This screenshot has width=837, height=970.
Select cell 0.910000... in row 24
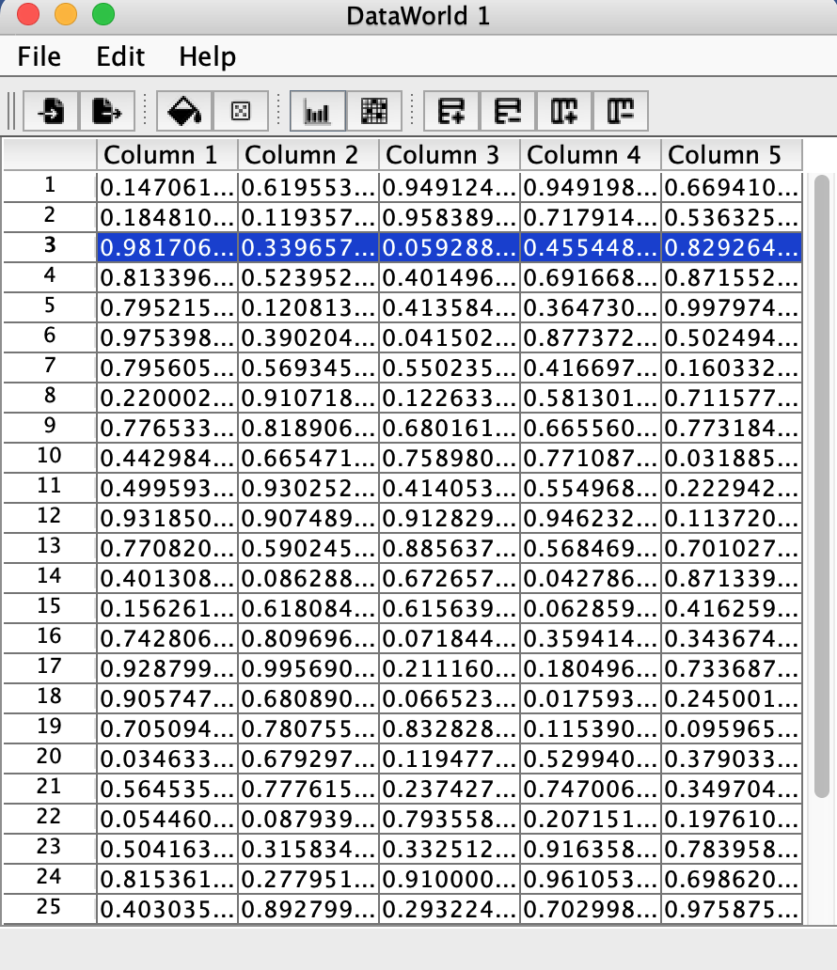tap(450, 880)
